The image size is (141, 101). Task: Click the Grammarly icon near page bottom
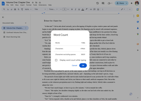(x=131, y=94)
